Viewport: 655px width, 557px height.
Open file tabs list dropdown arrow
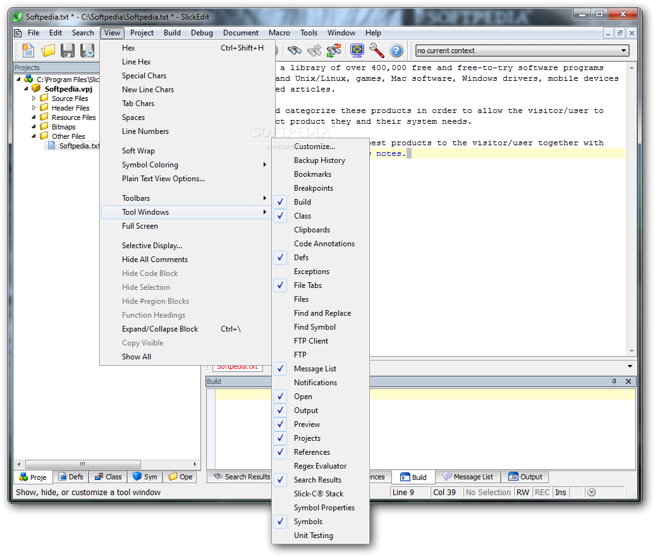(630, 366)
